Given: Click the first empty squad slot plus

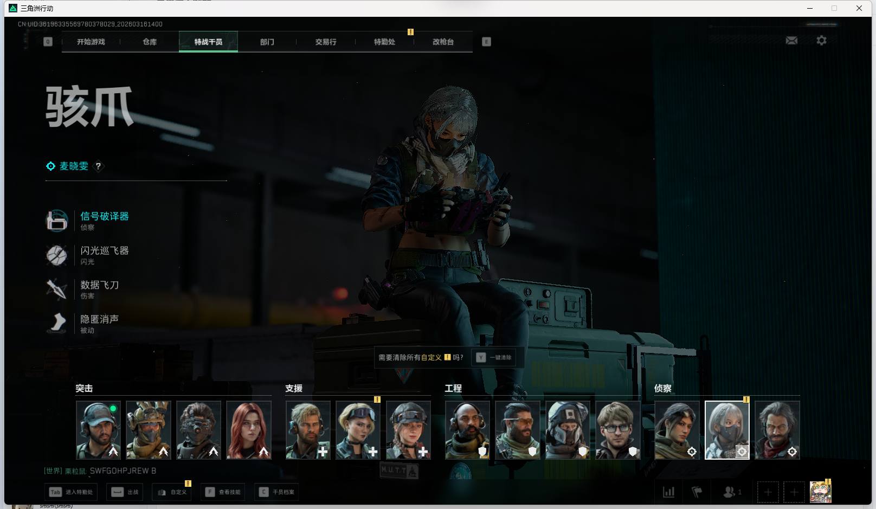Looking at the screenshot, I should 768,492.
